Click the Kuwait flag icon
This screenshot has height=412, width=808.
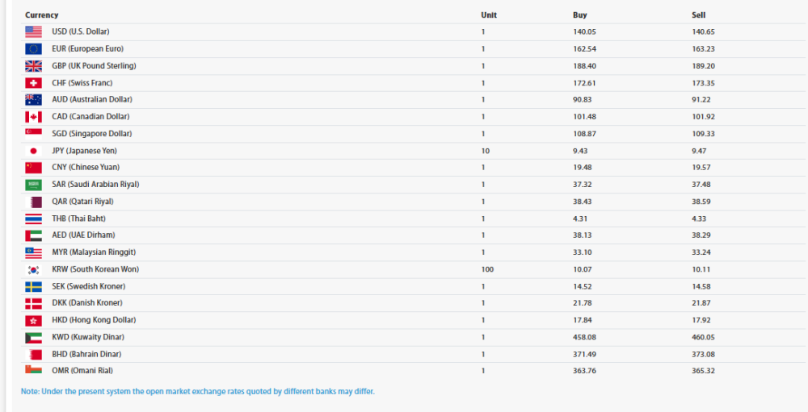point(33,337)
